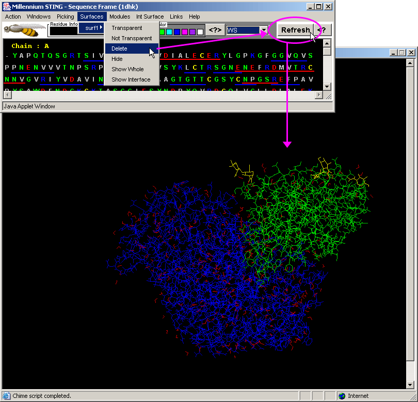Pick the purple color swatch
Screen dimensions: 418x402
(192, 32)
